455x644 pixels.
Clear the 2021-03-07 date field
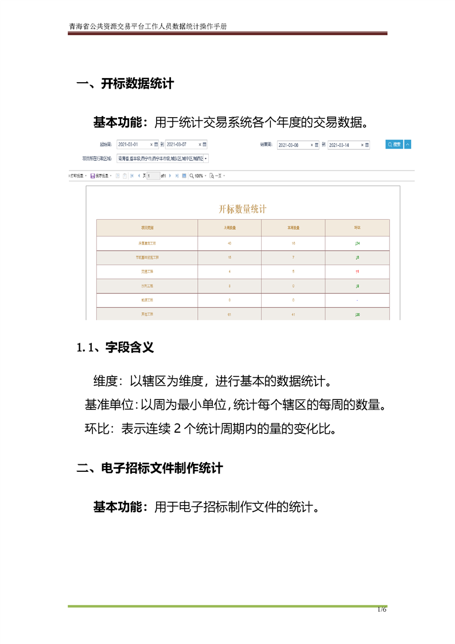coord(200,145)
